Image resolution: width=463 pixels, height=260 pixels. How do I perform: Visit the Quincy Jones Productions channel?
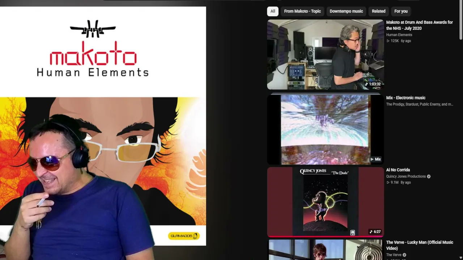pyautogui.click(x=406, y=177)
